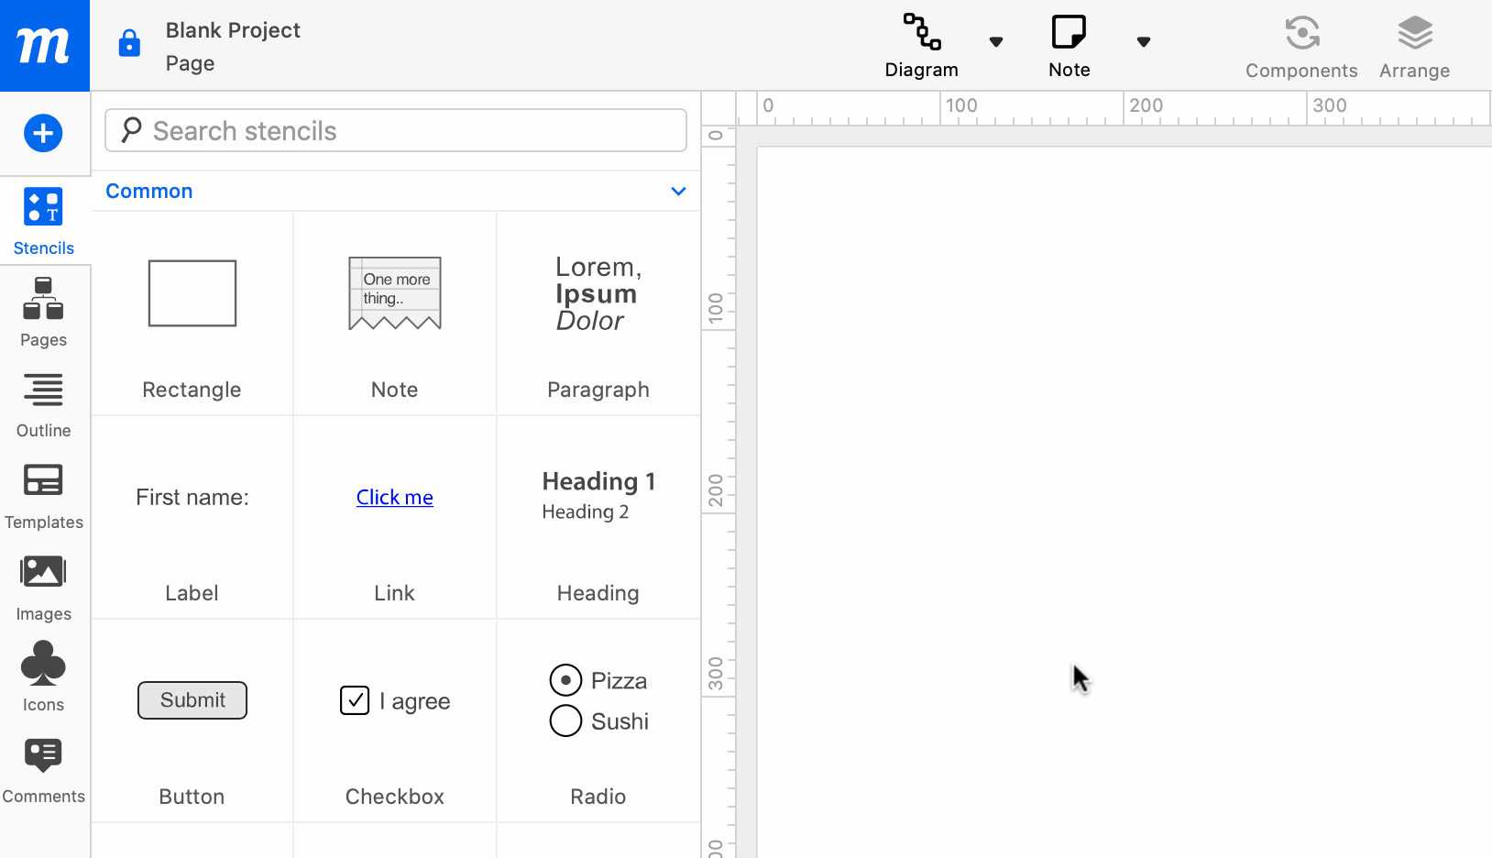Select the Pizza radio button stencil
The height and width of the screenshot is (858, 1492).
point(565,680)
